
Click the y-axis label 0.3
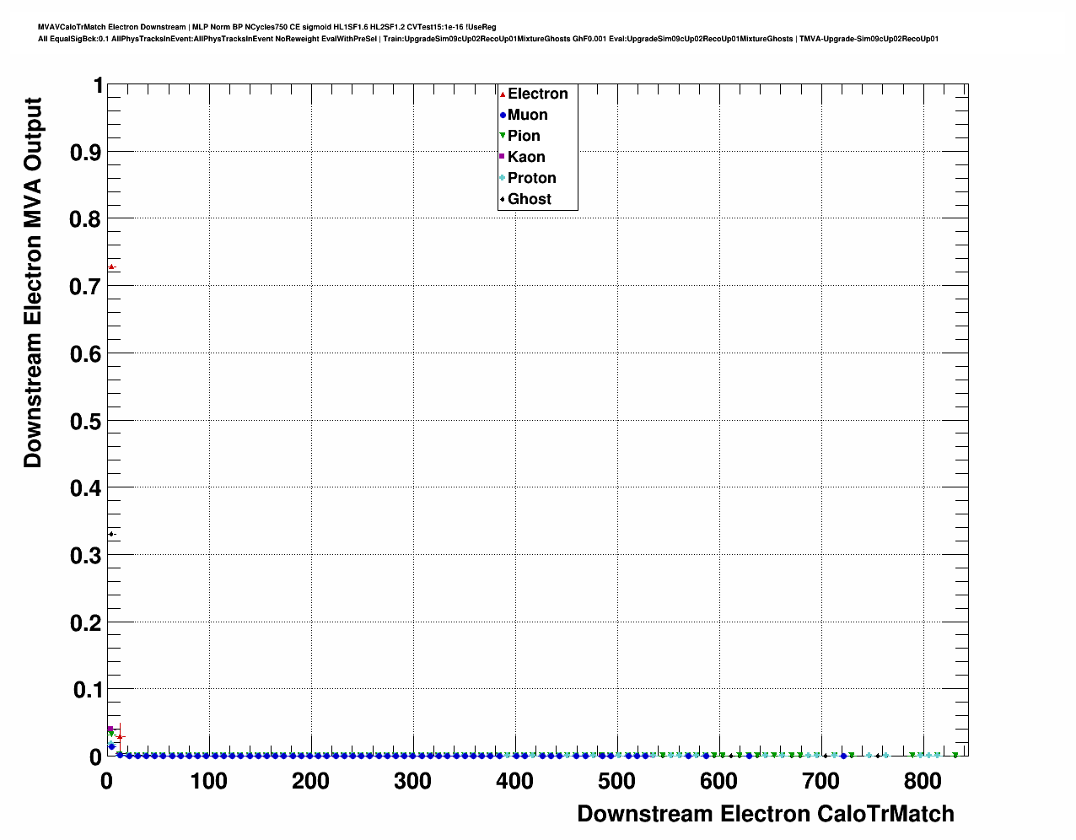click(88, 555)
